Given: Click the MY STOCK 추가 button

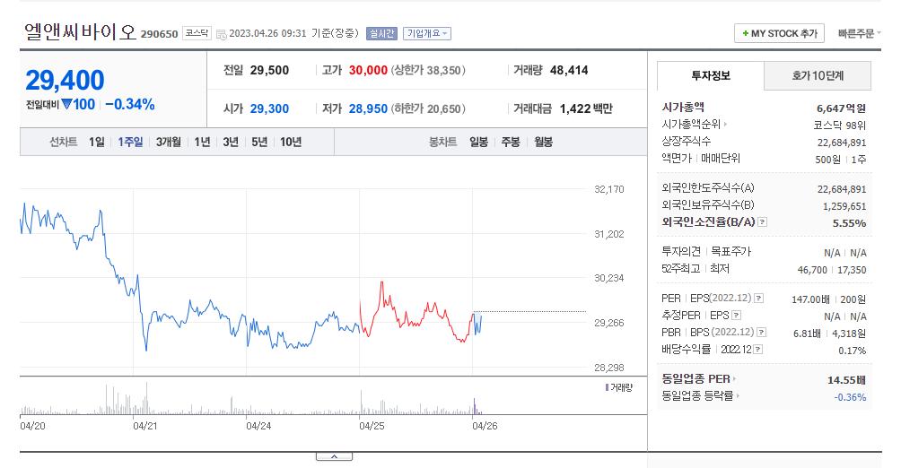Looking at the screenshot, I should [779, 33].
